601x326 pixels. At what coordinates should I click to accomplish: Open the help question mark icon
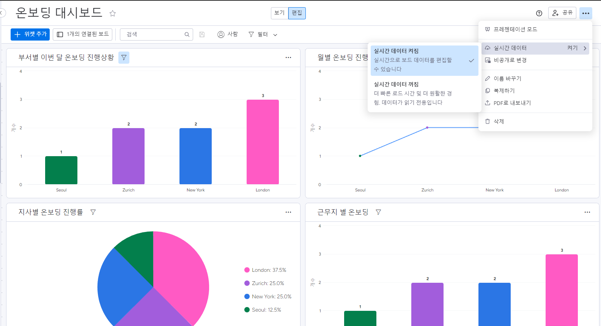coord(539,13)
